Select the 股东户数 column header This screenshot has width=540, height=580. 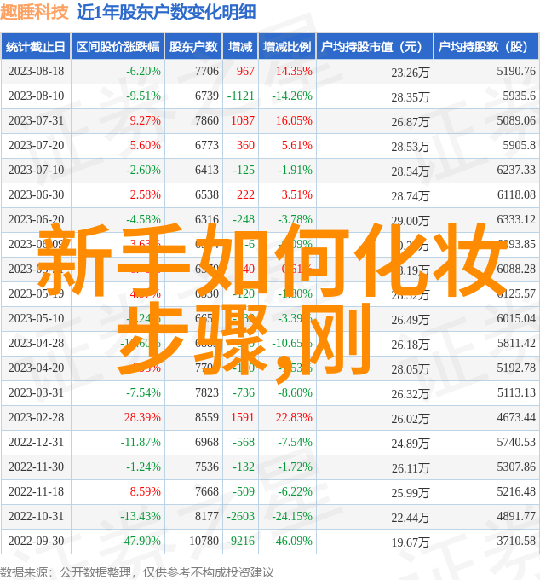pyautogui.click(x=193, y=47)
